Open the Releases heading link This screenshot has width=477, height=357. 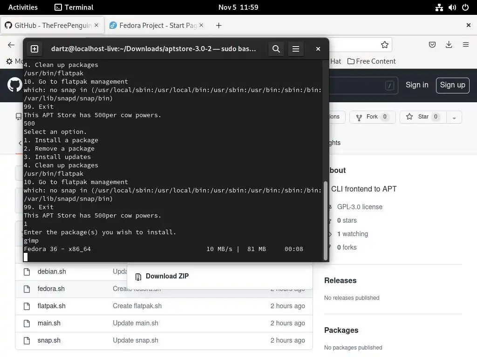(340, 280)
